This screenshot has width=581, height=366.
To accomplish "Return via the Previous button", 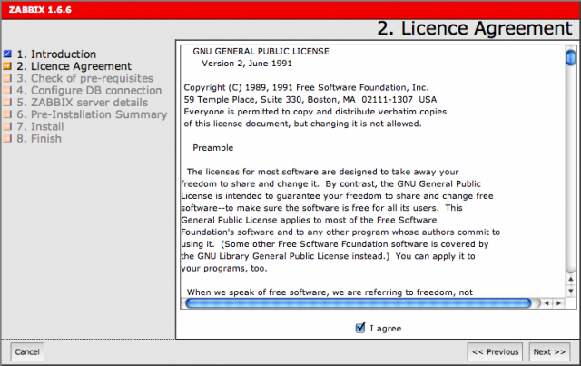I will tap(495, 351).
